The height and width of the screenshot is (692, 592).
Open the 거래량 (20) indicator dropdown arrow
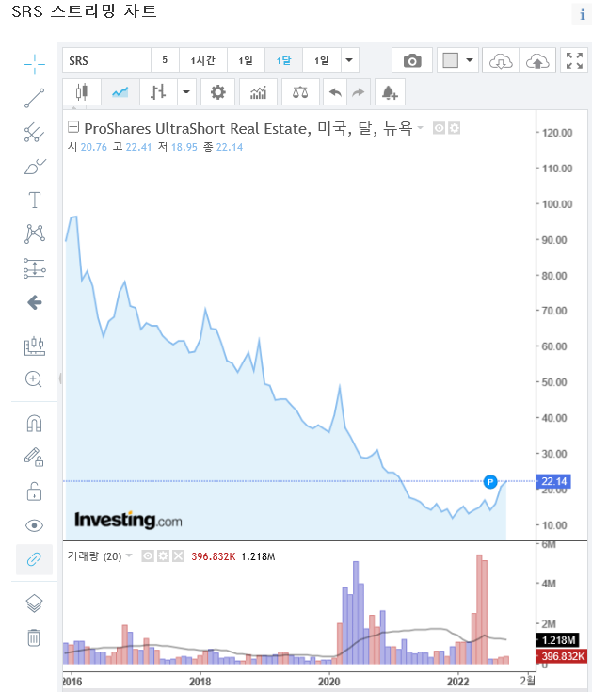129,555
